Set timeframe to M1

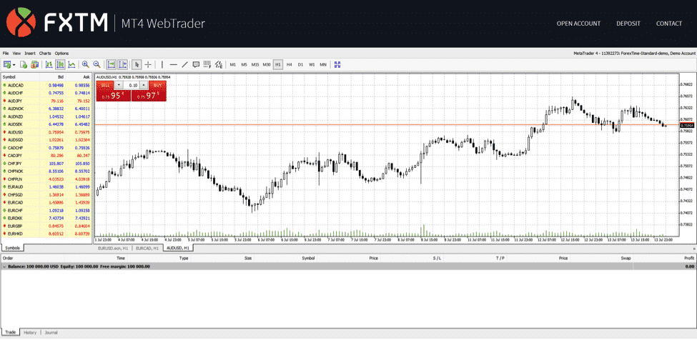pyautogui.click(x=232, y=64)
